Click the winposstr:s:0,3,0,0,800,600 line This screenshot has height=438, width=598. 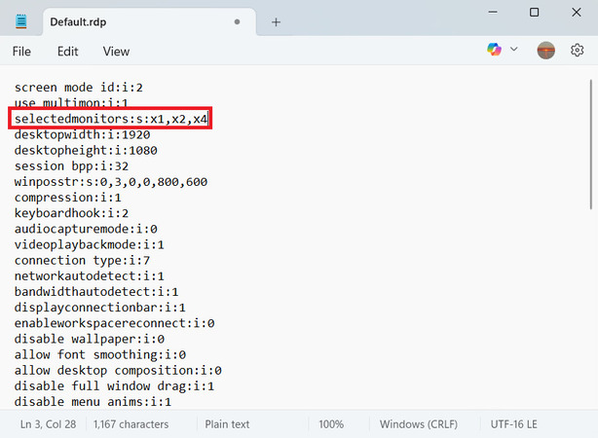[111, 182]
